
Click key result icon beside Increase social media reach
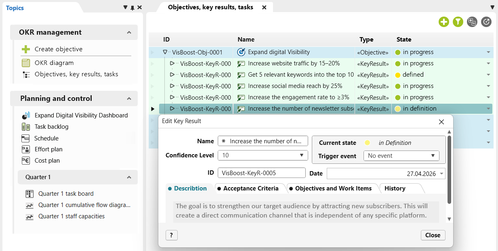tap(241, 86)
